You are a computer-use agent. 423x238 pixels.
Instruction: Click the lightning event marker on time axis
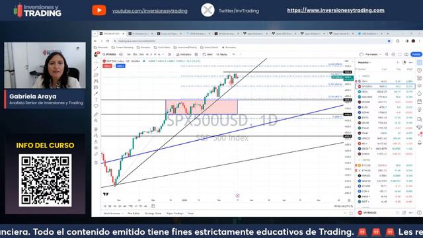(x=237, y=196)
